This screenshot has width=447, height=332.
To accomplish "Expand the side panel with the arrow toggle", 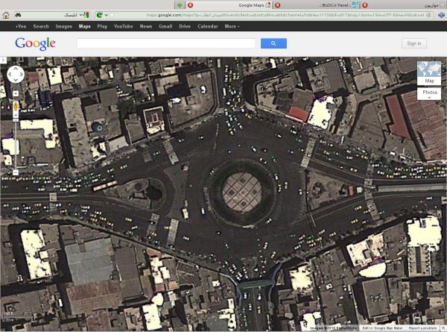I will [3, 58].
